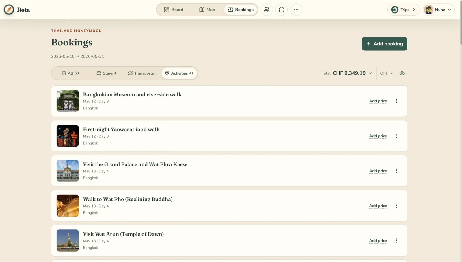Switch to the Board view
Viewport: 462px width, 262px height.
click(174, 10)
